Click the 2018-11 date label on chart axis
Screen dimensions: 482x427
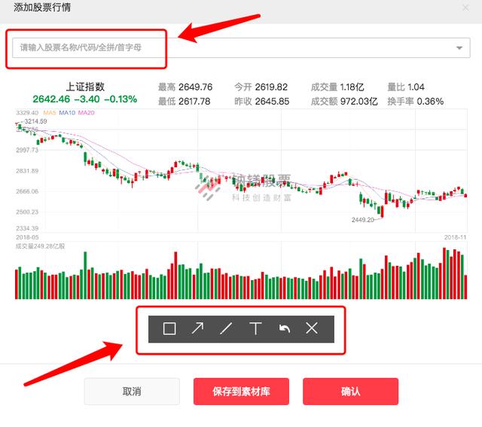455,237
